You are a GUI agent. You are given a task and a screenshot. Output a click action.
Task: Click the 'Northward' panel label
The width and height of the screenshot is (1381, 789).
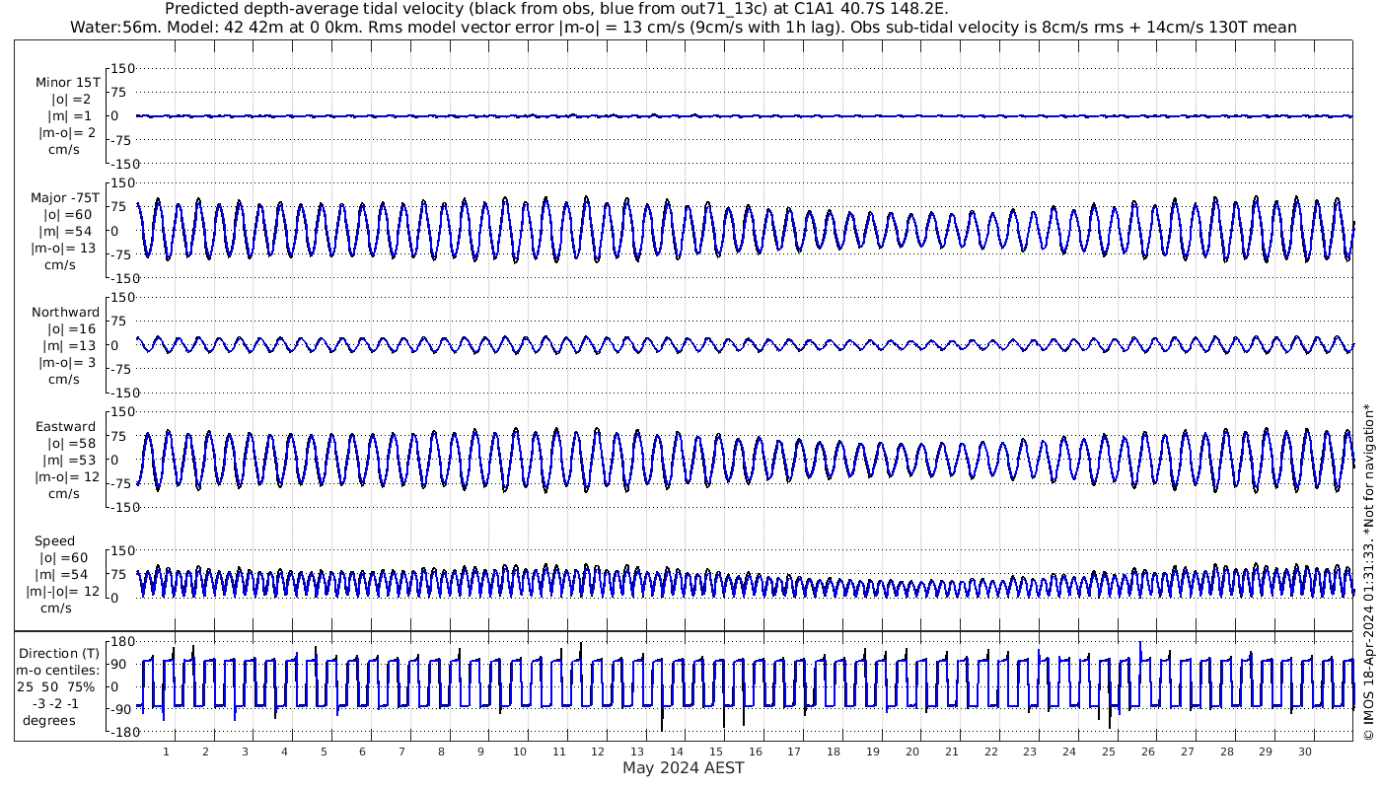(65, 313)
